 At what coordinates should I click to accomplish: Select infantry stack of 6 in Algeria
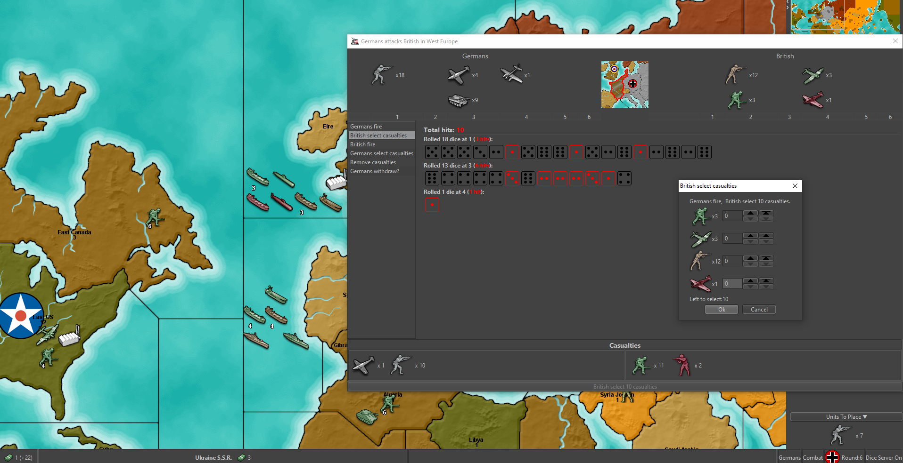(x=389, y=404)
